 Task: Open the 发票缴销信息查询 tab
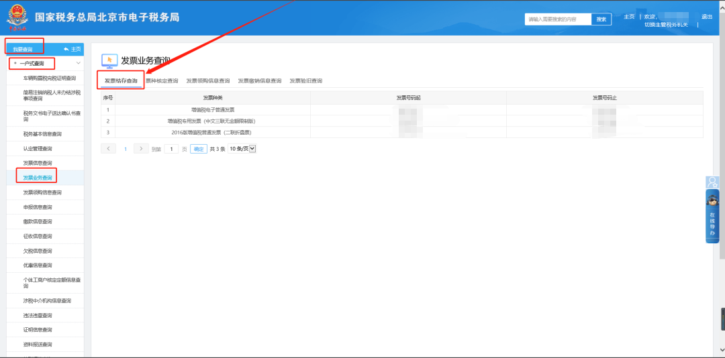[259, 81]
